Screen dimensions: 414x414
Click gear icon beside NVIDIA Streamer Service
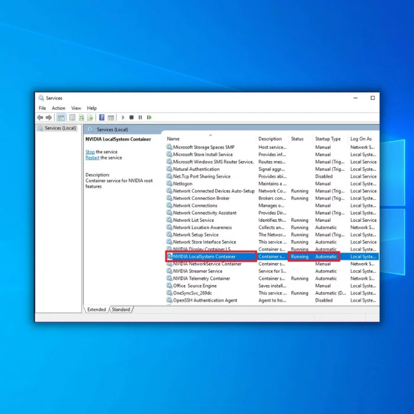pos(169,271)
